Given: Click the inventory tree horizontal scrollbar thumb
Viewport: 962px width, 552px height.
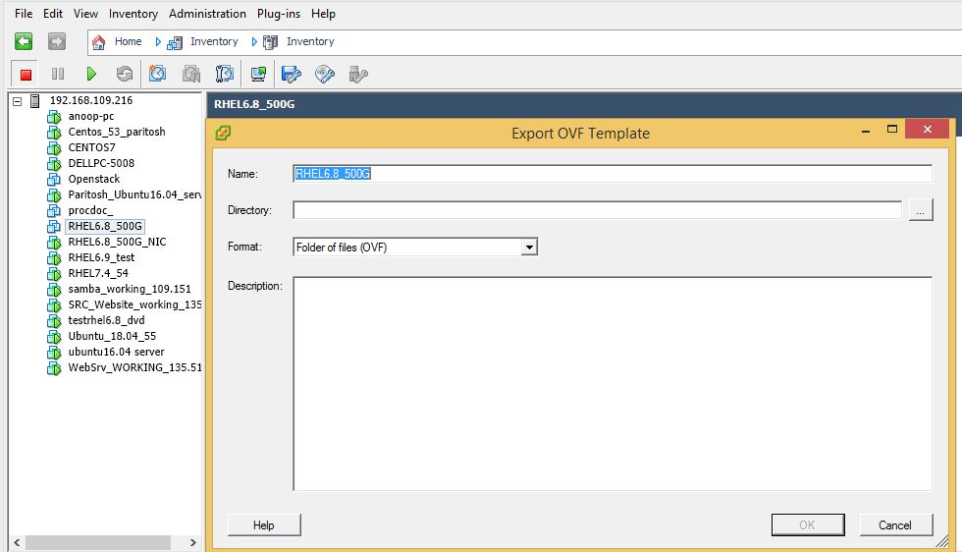Looking at the screenshot, I should [97, 543].
